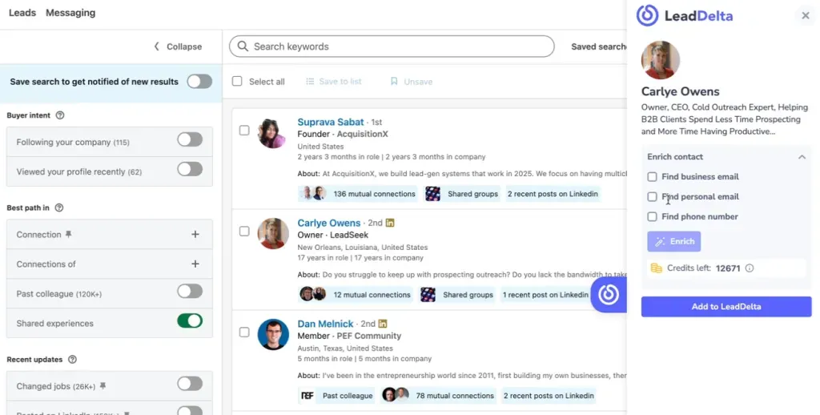Click the search magnifier icon
The height and width of the screenshot is (415, 820).
point(243,46)
